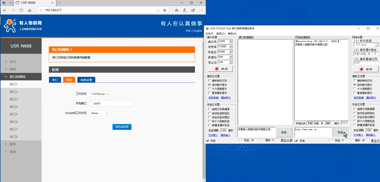380x182 pixels.
Task: Enable network-side 十六进制显示 checkbox
Action: click(x=355, y=89)
